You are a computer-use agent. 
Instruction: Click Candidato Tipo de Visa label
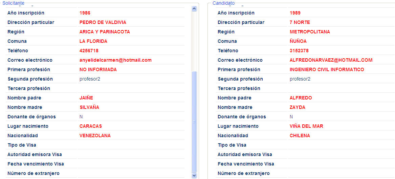[232, 145]
